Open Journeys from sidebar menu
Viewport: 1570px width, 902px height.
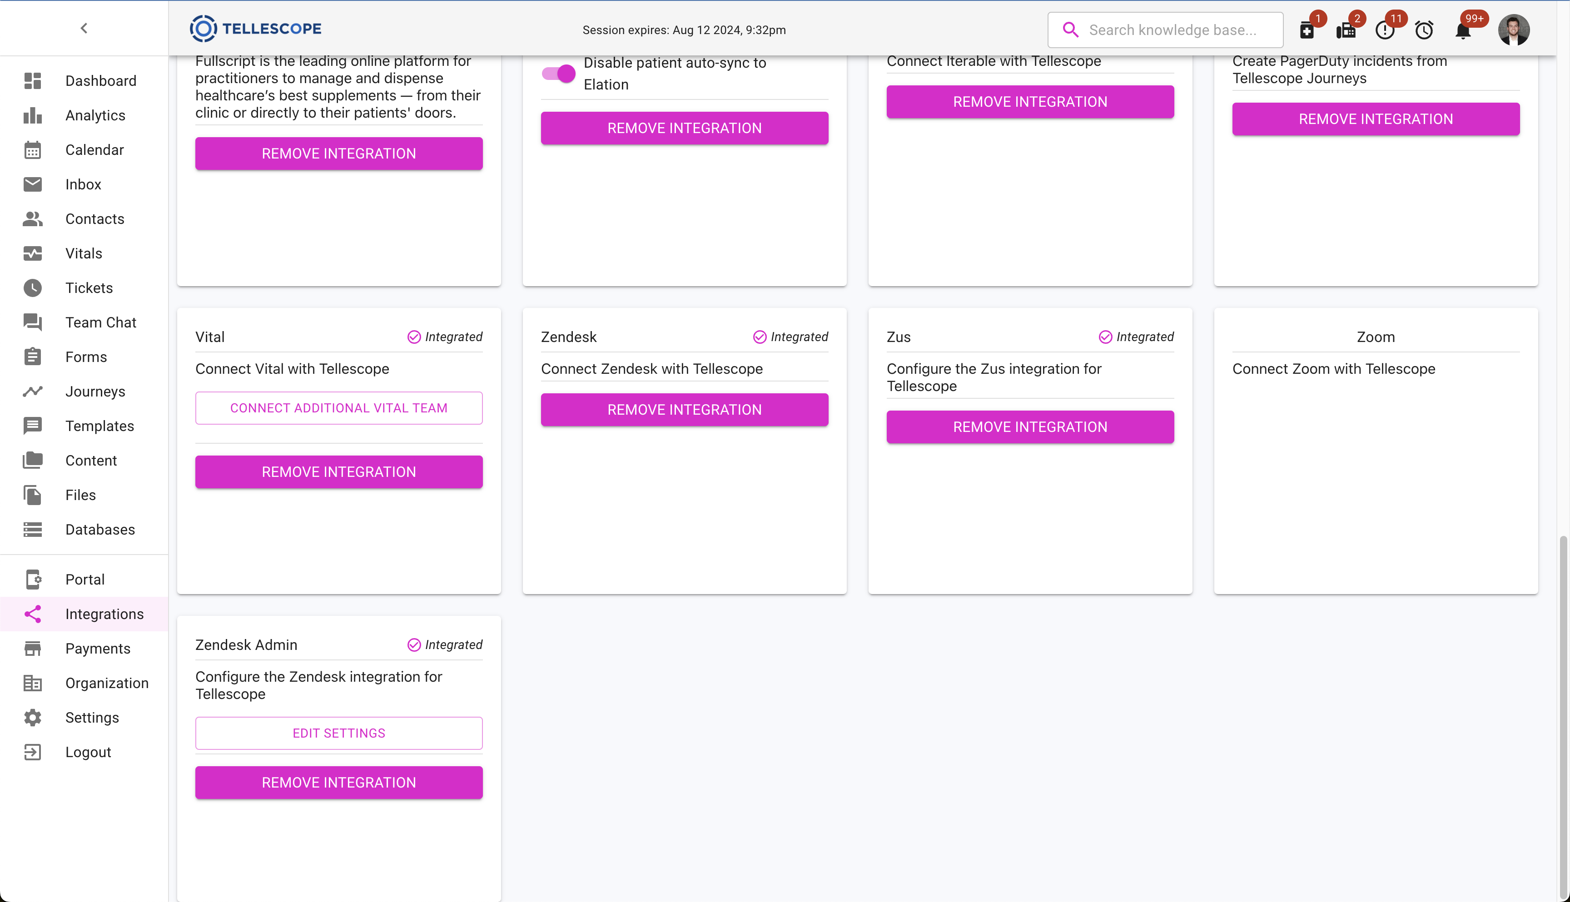95,392
